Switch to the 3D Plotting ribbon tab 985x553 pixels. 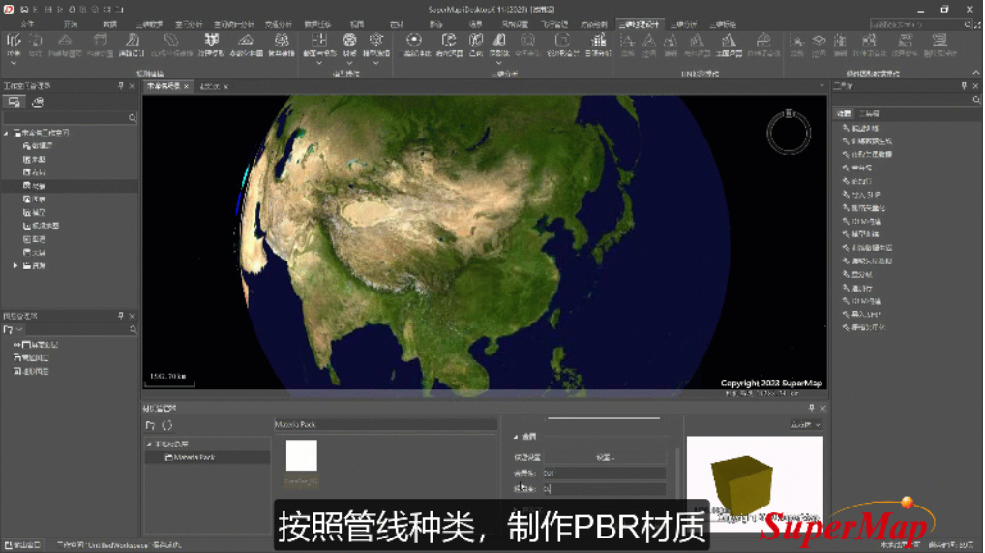[723, 24]
